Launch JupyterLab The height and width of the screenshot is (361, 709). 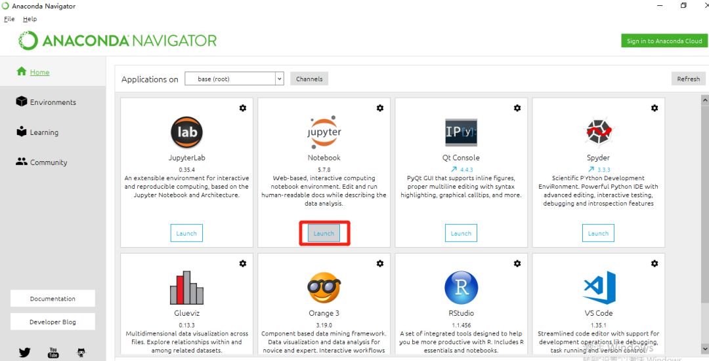pyautogui.click(x=186, y=233)
